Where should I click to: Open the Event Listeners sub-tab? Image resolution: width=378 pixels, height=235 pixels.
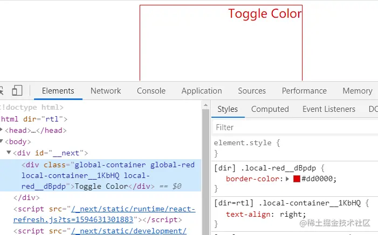pos(329,109)
